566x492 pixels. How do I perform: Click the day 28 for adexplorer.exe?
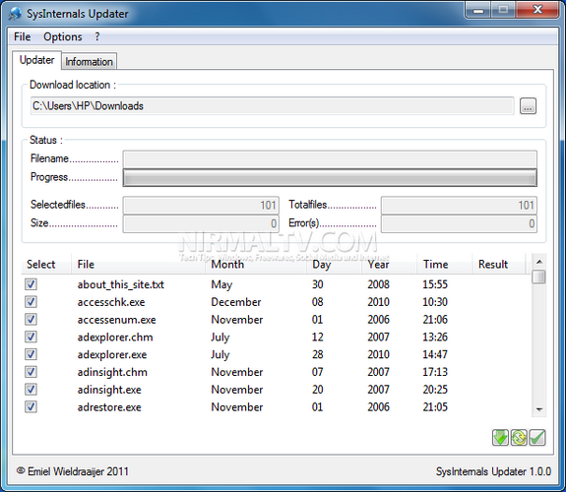317,354
